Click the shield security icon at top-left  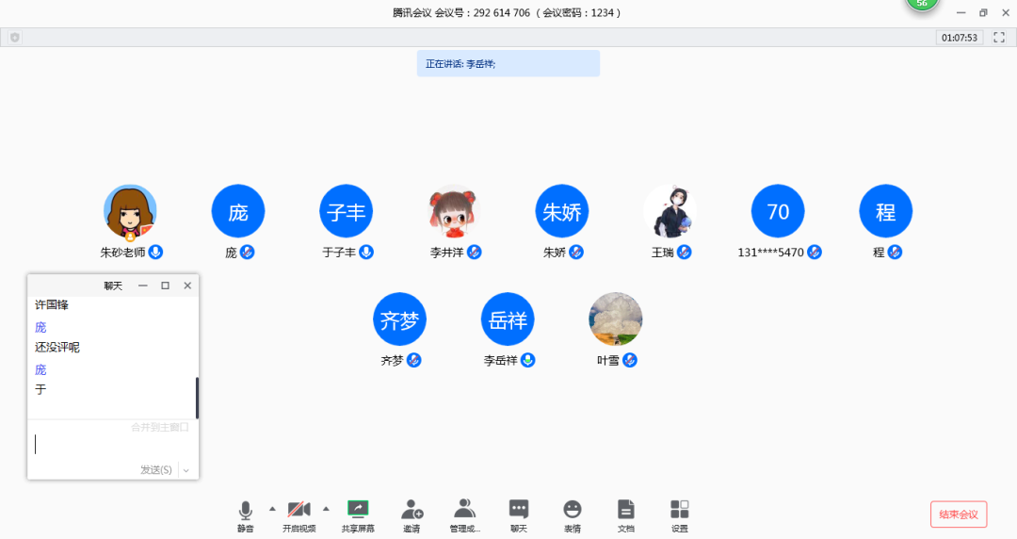tap(15, 38)
